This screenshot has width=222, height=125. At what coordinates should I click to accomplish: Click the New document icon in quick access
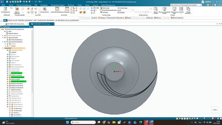pyautogui.click(x=7, y=2)
